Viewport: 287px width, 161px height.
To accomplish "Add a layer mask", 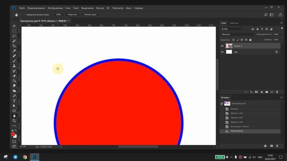I will click(256, 92).
